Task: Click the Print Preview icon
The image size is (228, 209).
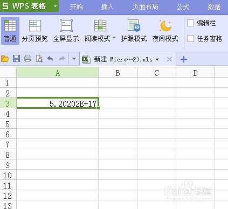Action: [x=39, y=59]
